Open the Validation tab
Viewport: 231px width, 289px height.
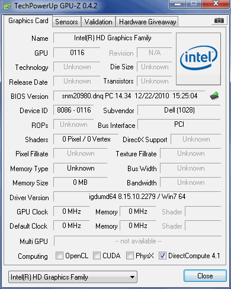coord(98,22)
